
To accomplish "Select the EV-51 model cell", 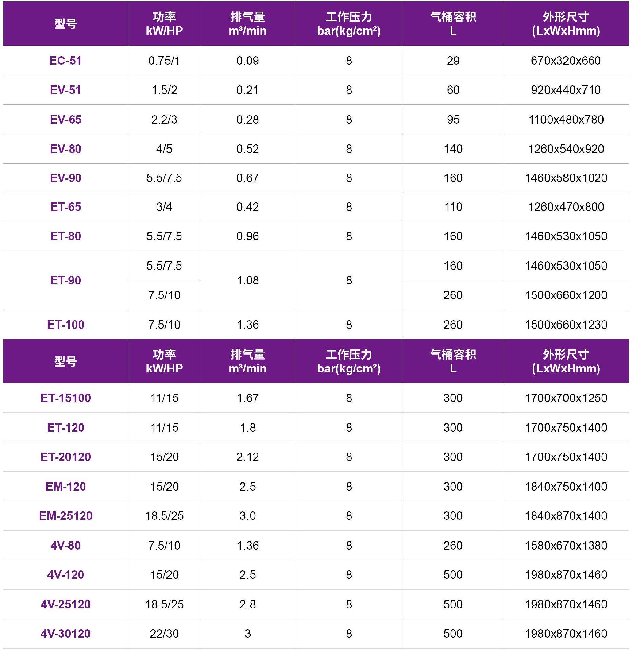I will pos(65,90).
